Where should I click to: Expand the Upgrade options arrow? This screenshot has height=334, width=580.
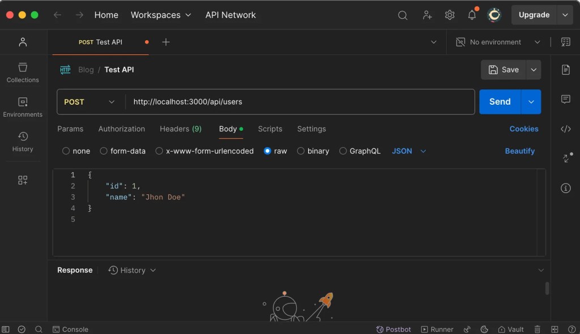point(565,15)
